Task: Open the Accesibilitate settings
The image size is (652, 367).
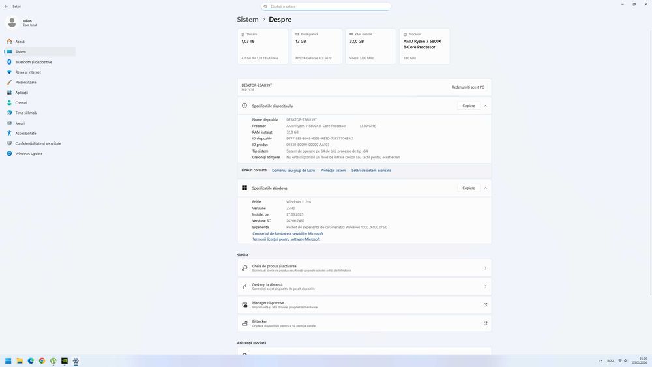Action: tap(25, 133)
